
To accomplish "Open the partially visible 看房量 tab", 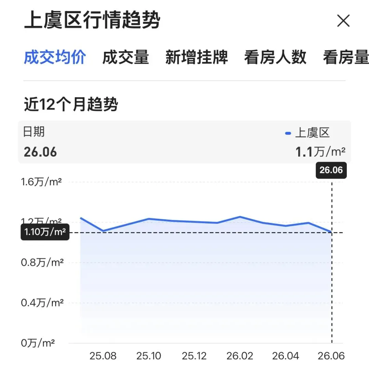I will [346, 57].
